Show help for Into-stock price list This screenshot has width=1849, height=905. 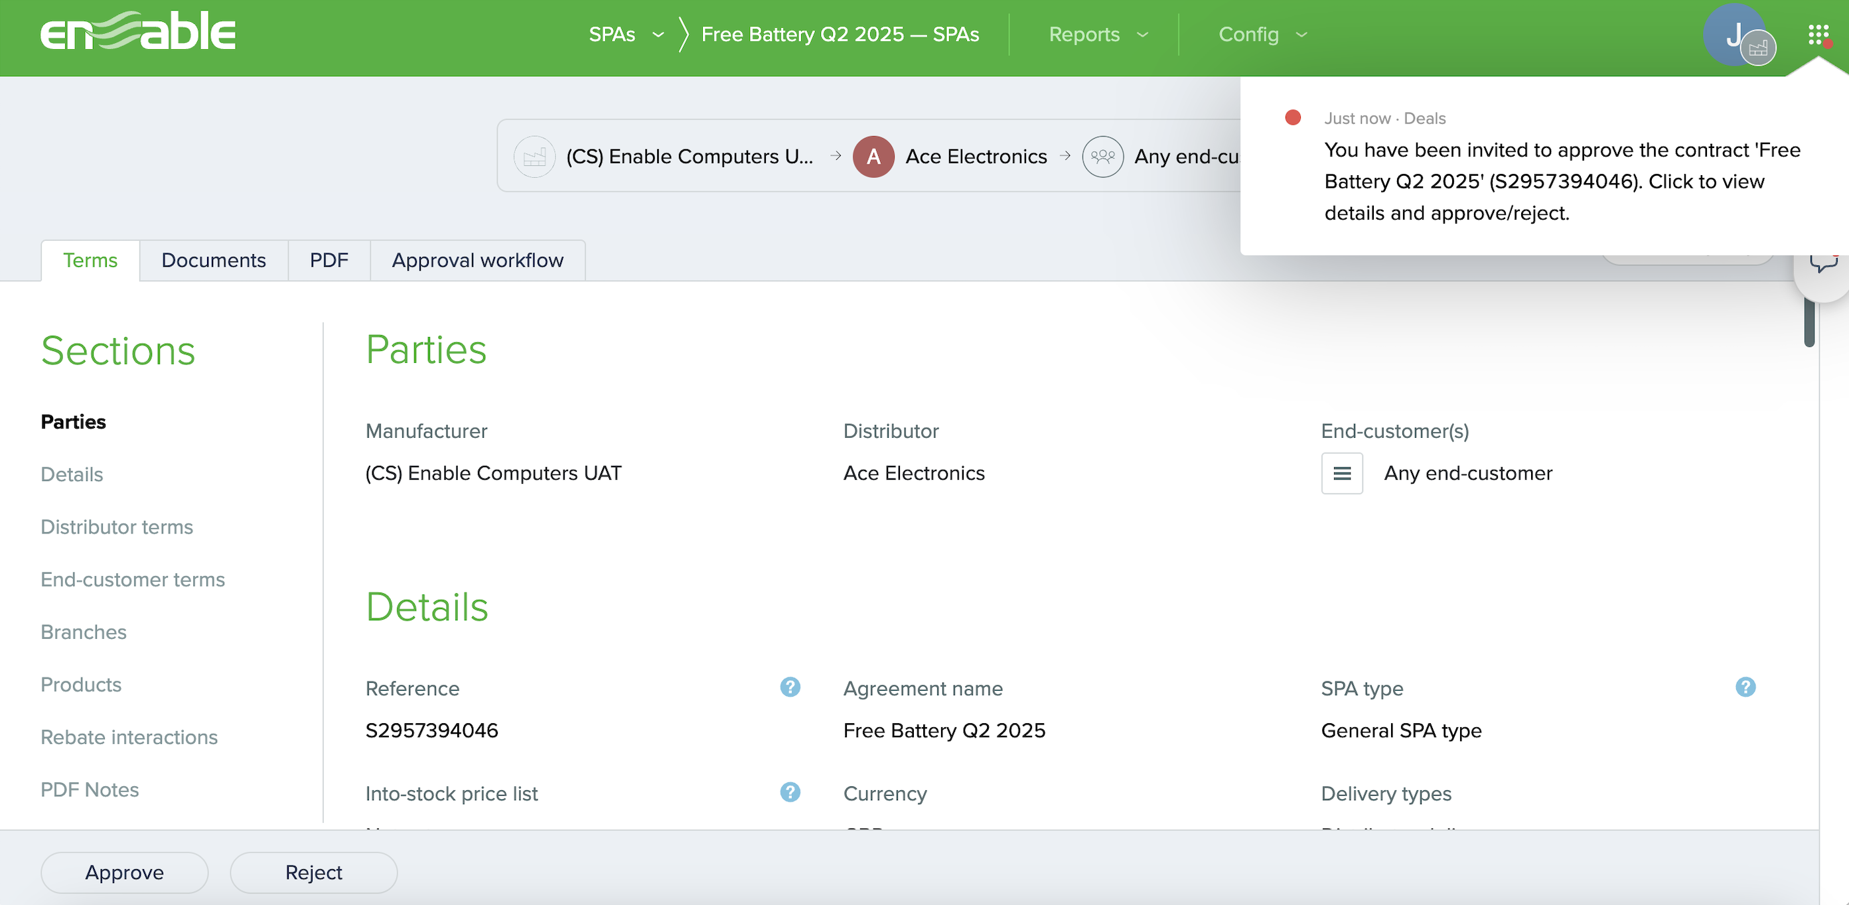click(790, 792)
